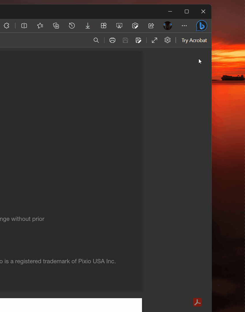This screenshot has width=245, height=312.
Task: Maximize the browser window
Action: (x=187, y=12)
